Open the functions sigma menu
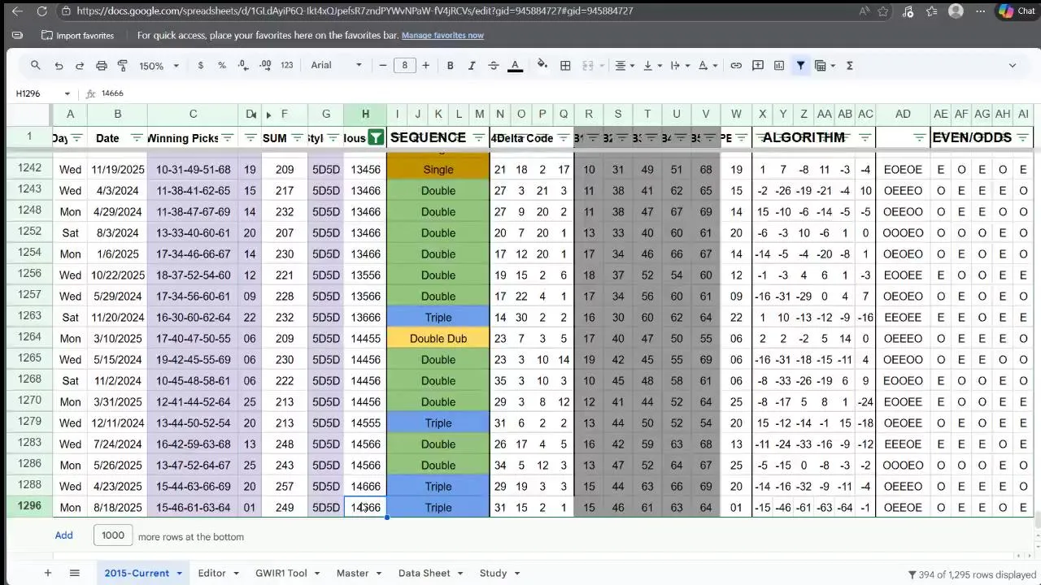Viewport: 1041px width, 585px height. [849, 65]
